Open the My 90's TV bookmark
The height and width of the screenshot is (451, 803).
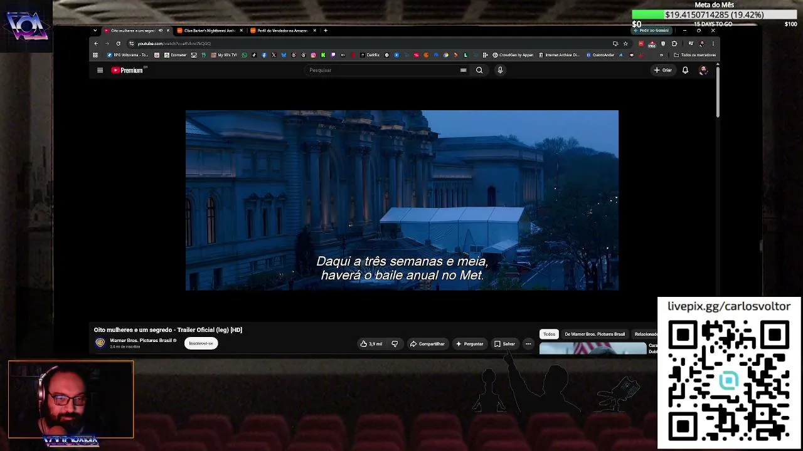coord(225,55)
